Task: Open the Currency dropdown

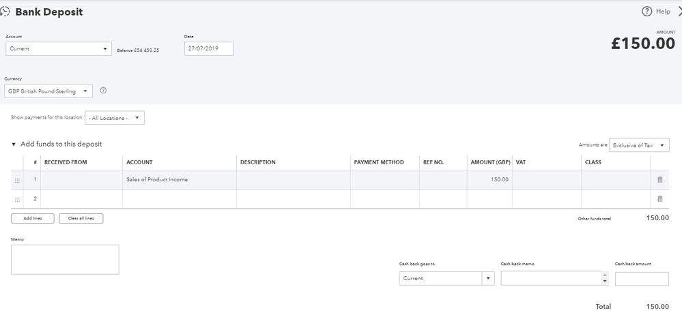Action: point(48,91)
